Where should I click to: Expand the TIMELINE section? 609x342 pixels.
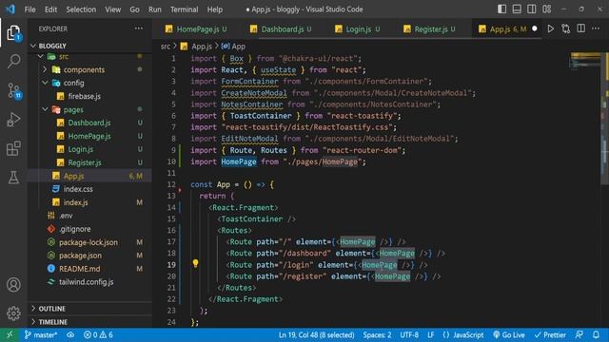33,321
